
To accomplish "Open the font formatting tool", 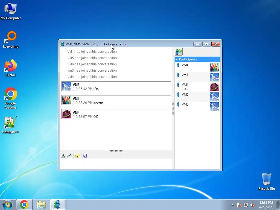I will pyautogui.click(x=63, y=156).
